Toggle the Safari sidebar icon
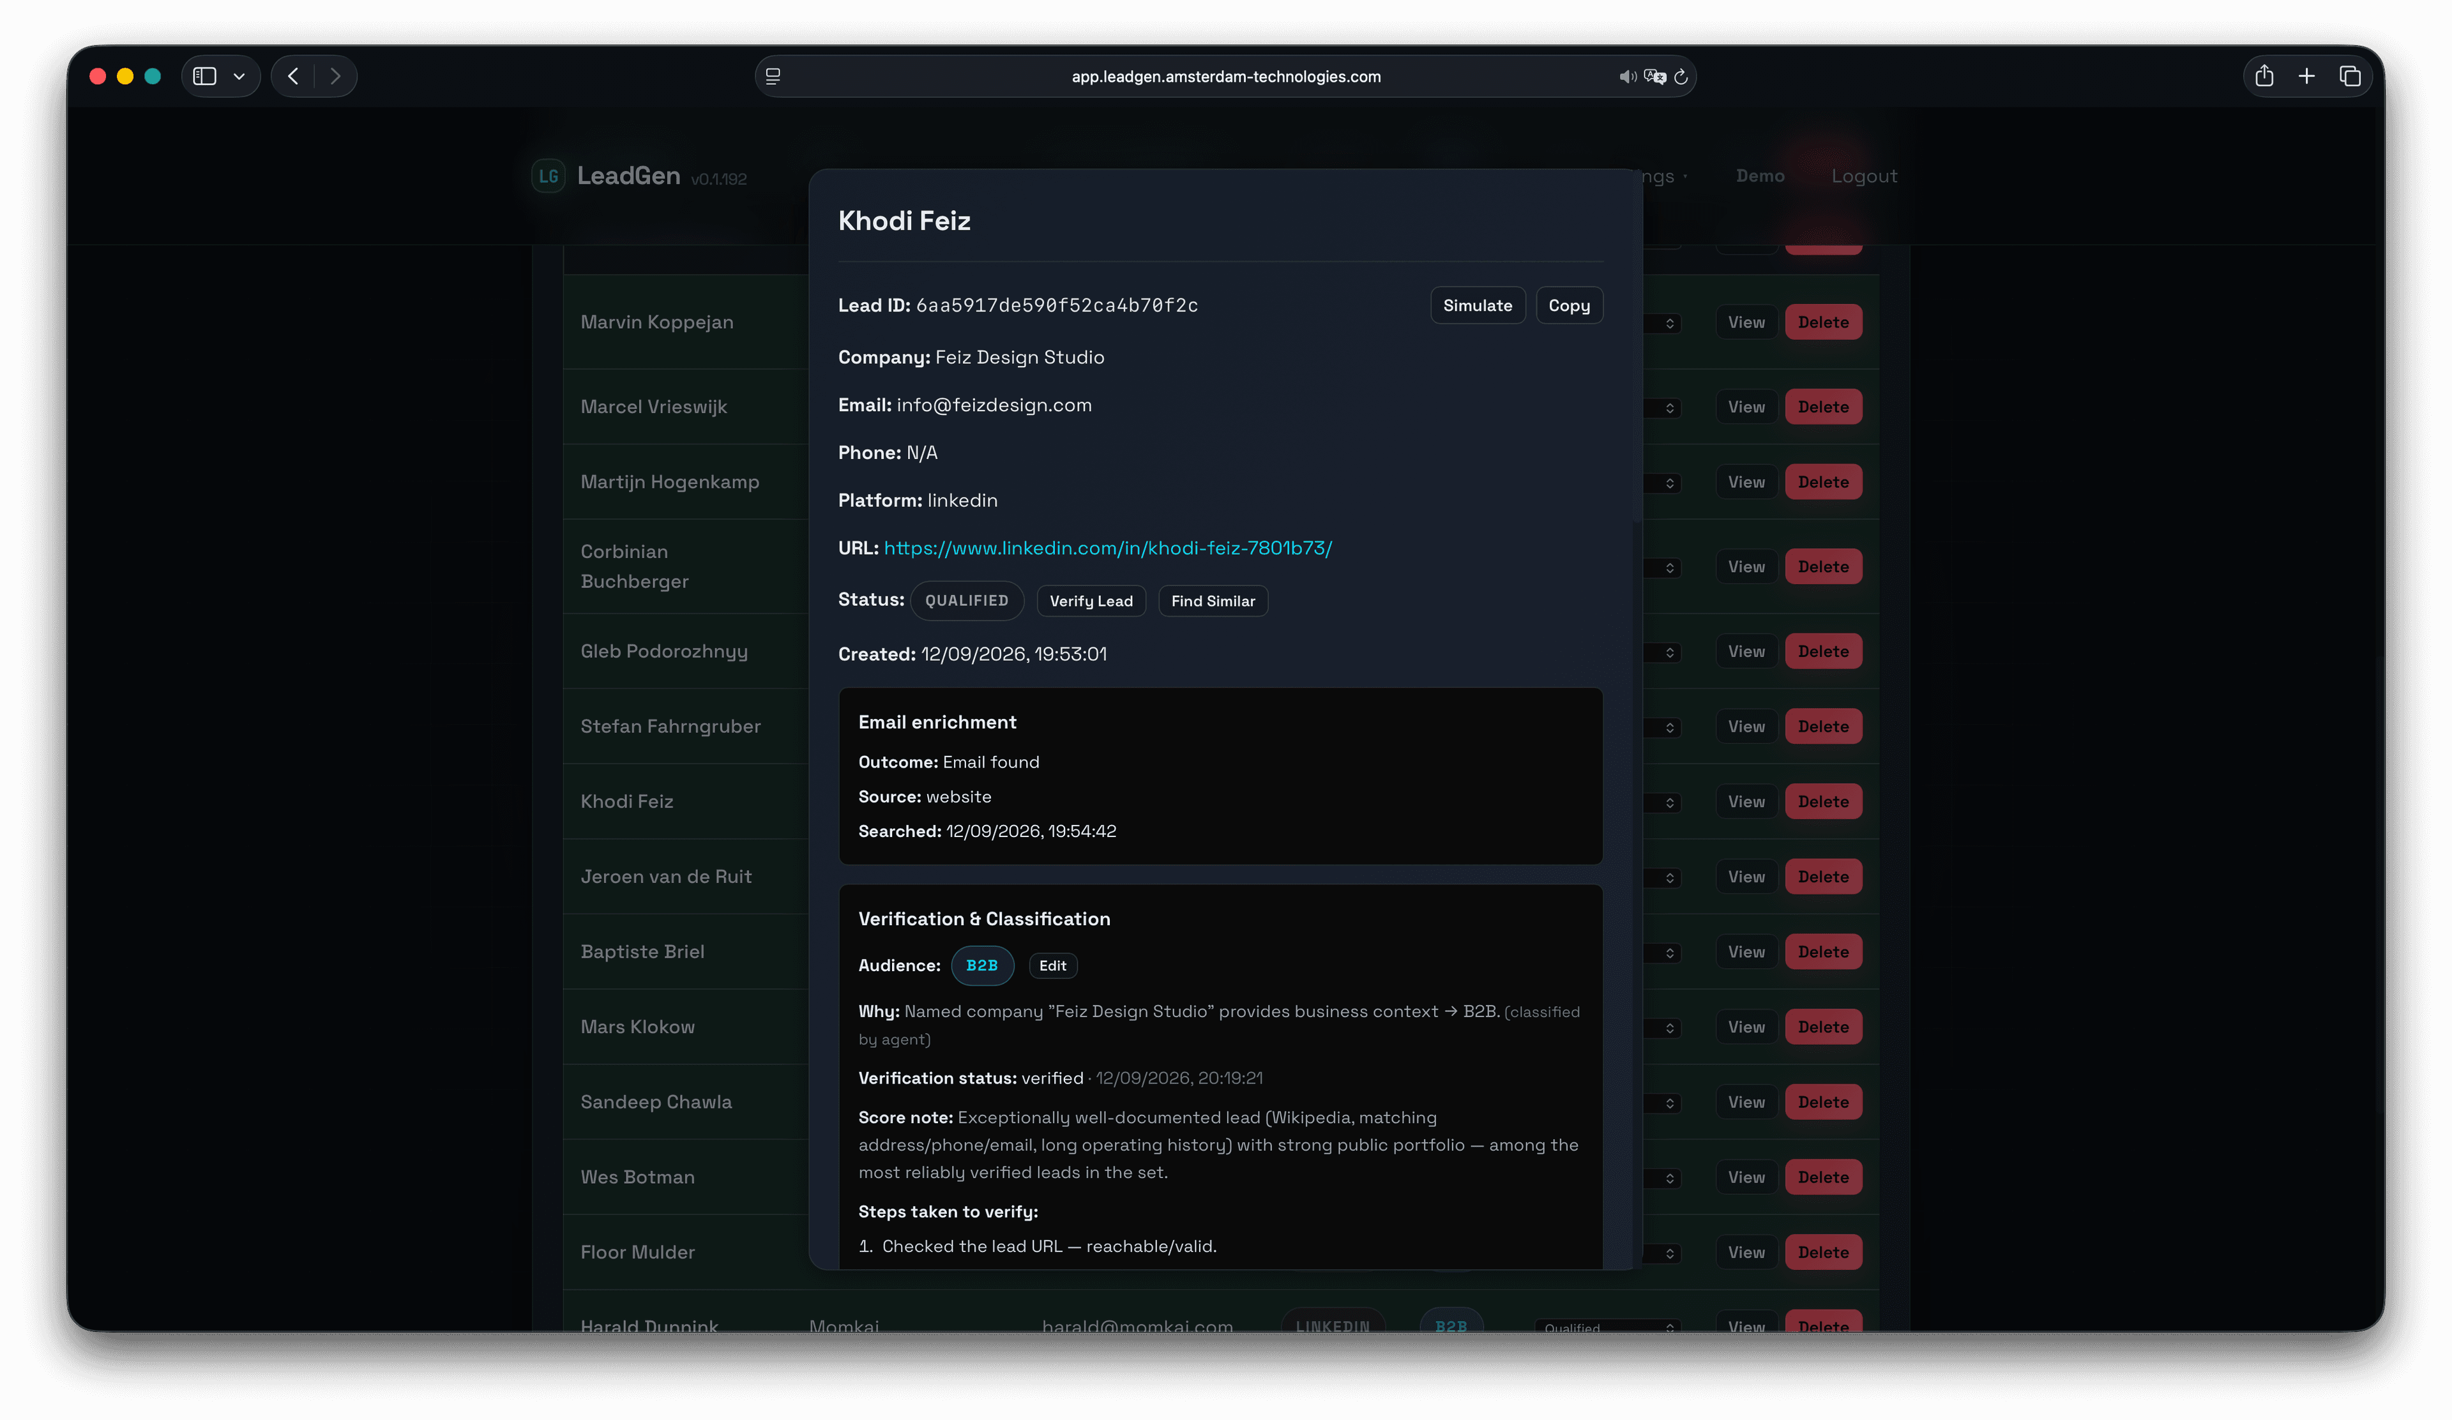The height and width of the screenshot is (1420, 2452). (204, 76)
